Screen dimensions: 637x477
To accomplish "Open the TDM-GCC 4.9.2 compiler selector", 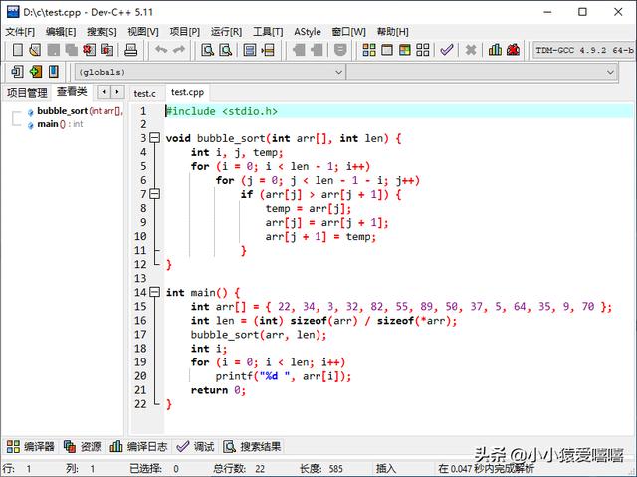I will [583, 50].
